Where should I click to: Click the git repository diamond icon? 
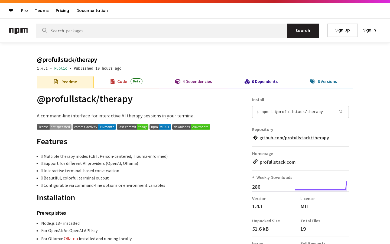coord(255,138)
